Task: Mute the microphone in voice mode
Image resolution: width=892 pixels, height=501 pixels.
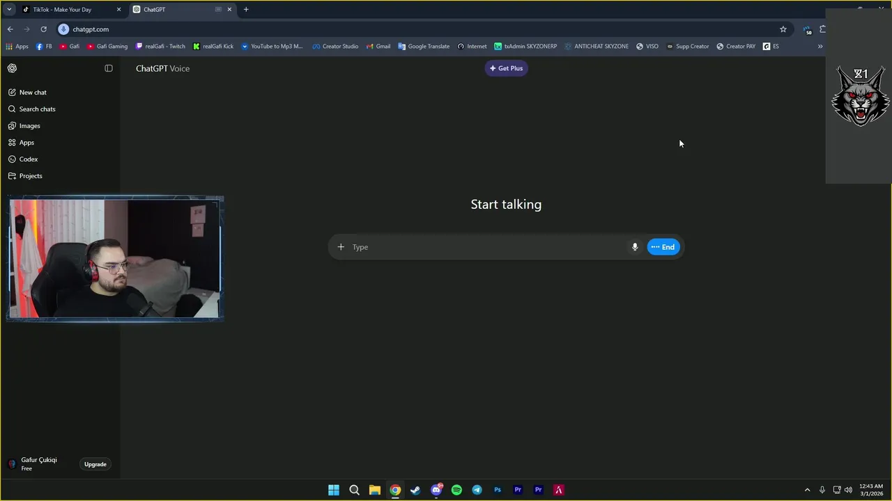Action: [635, 247]
